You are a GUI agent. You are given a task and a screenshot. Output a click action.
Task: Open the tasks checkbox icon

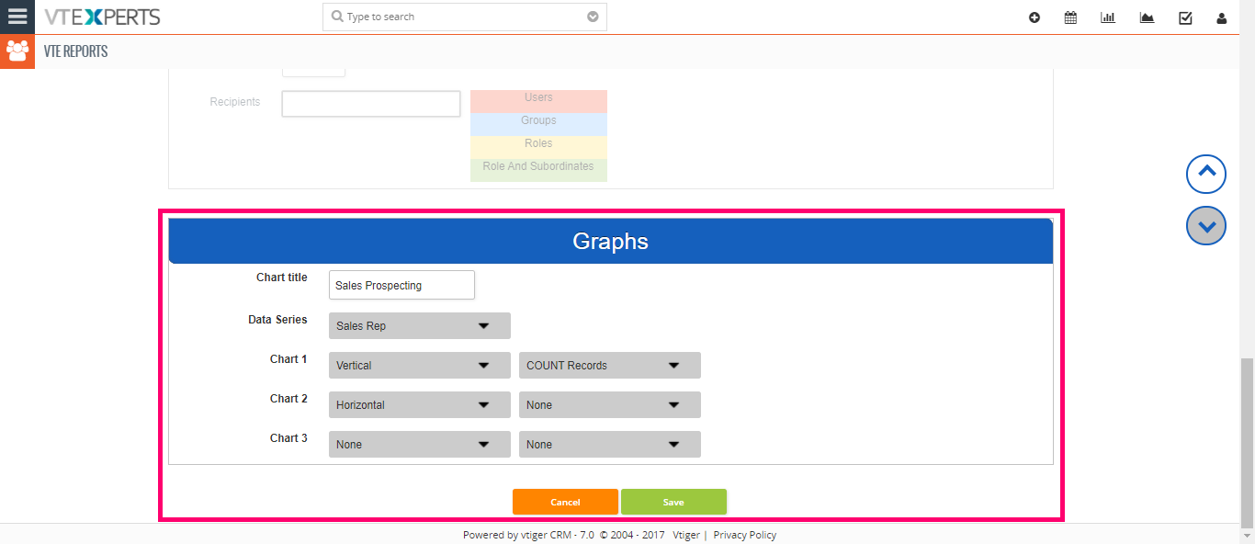coord(1185,17)
